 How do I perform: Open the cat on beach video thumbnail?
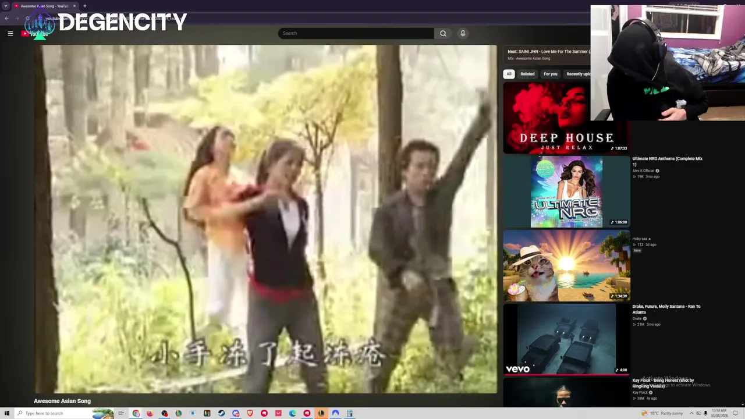click(x=566, y=265)
